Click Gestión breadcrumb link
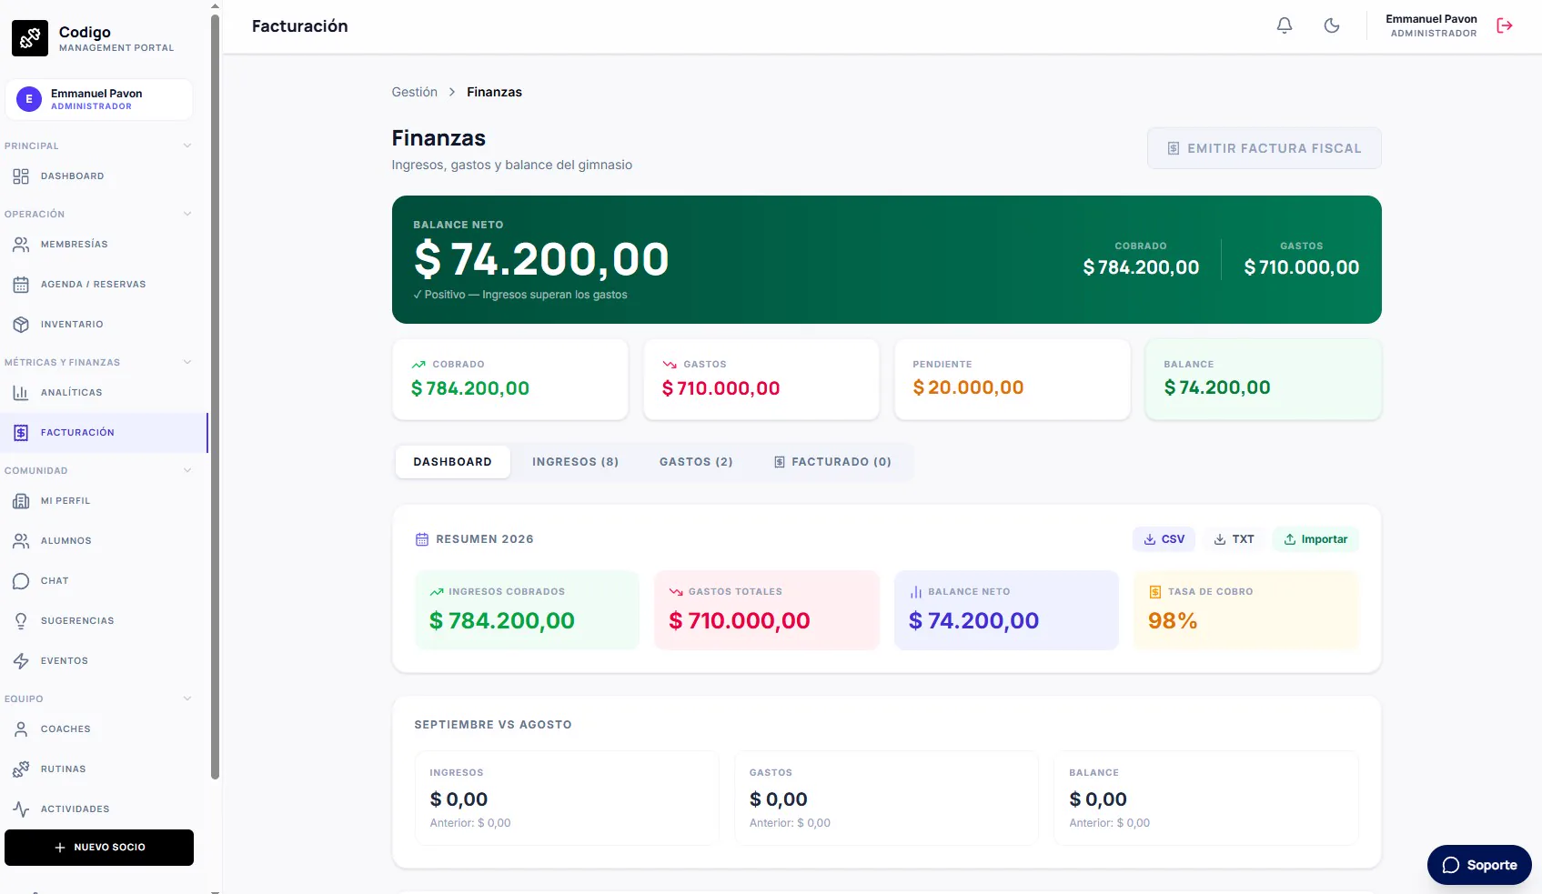This screenshot has height=894, width=1542. pyautogui.click(x=415, y=92)
